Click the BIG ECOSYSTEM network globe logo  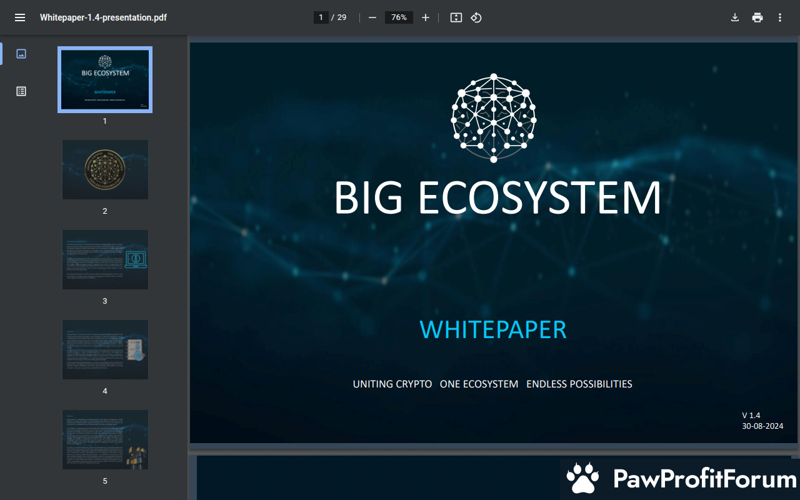tap(493, 117)
